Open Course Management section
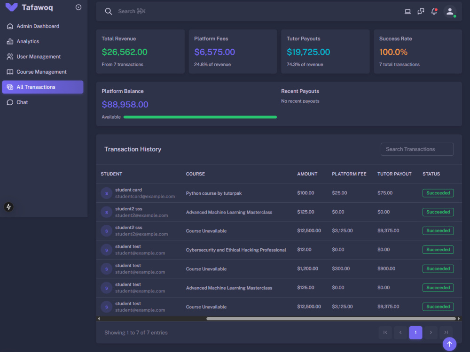The width and height of the screenshot is (470, 352). pyautogui.click(x=43, y=72)
